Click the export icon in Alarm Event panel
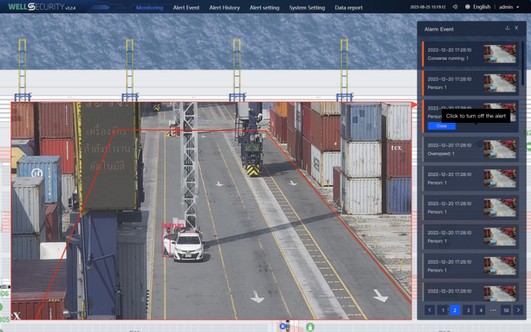The height and width of the screenshot is (332, 531). coord(508,28)
